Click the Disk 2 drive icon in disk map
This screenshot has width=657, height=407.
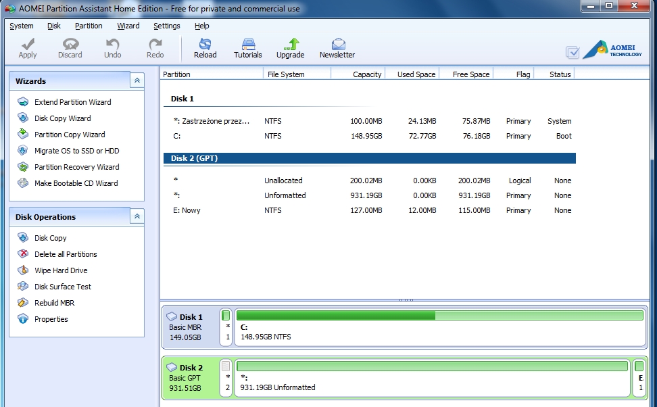[172, 367]
